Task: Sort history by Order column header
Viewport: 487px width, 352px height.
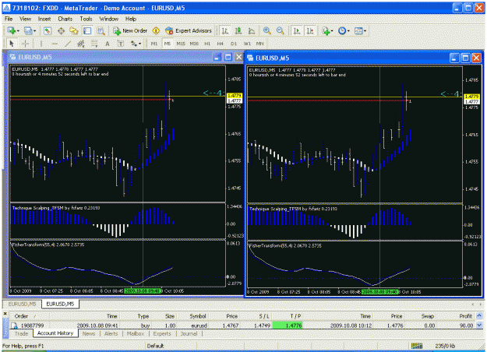Action: (22, 316)
